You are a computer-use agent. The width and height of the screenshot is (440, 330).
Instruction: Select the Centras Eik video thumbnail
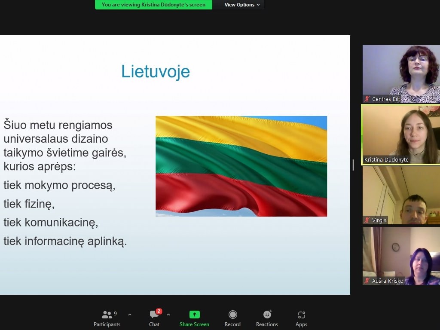tap(401, 74)
